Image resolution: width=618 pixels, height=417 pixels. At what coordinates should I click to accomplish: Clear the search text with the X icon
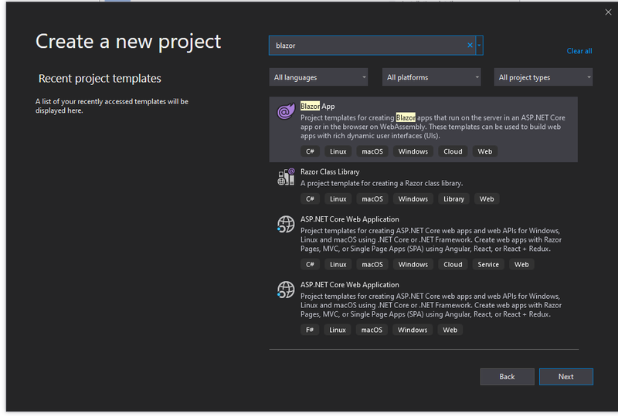point(470,46)
